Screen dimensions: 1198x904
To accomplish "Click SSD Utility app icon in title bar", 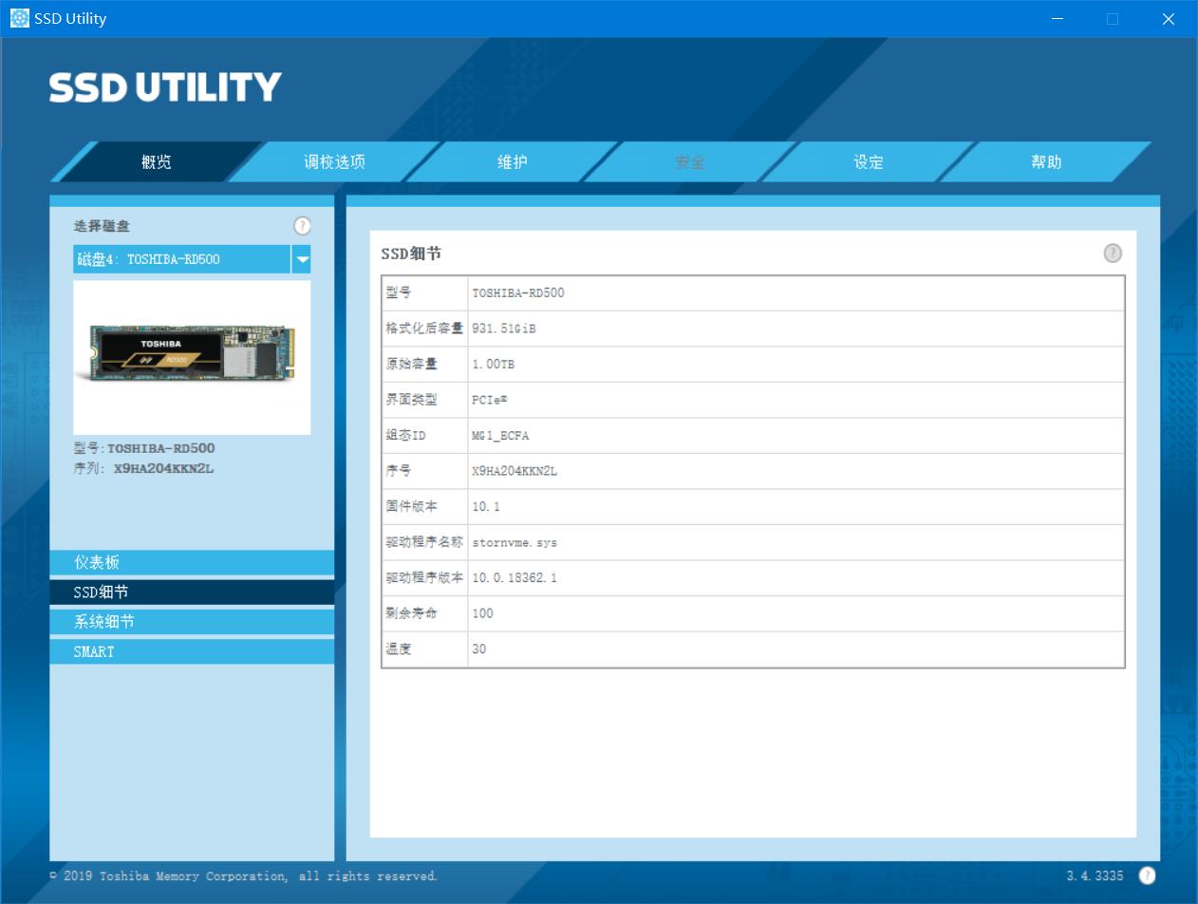I will pyautogui.click(x=19, y=18).
